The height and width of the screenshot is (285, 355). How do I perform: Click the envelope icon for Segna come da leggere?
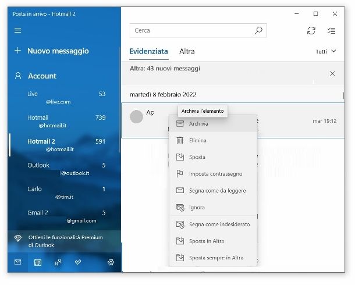180,190
